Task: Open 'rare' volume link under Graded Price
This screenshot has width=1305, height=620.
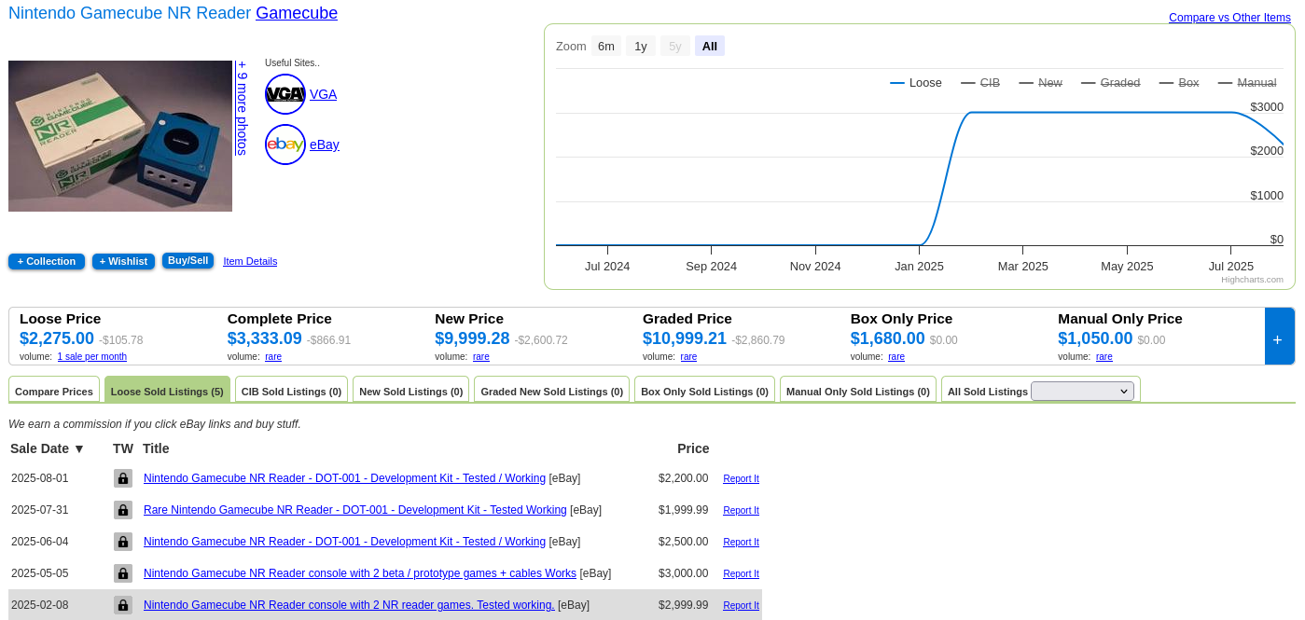Action: click(x=688, y=356)
